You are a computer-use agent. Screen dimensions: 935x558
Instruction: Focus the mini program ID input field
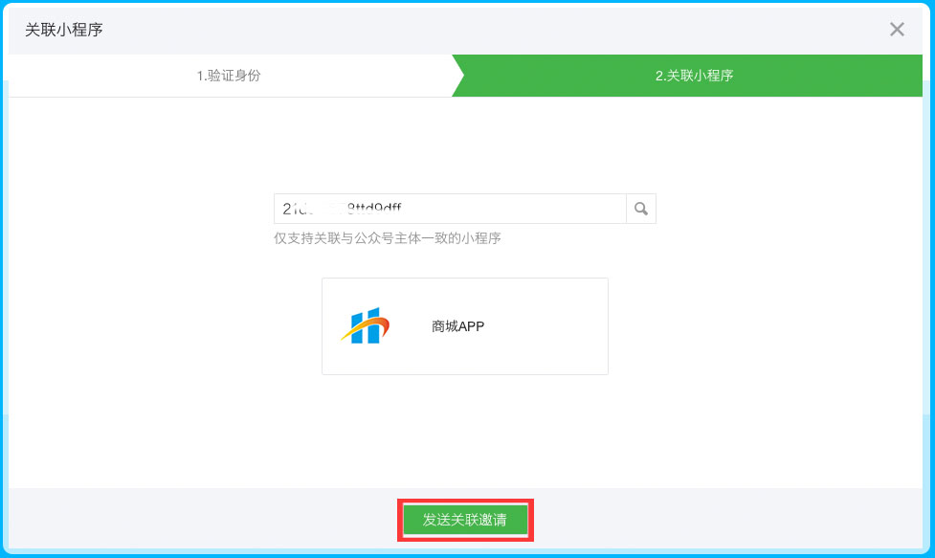(x=450, y=209)
